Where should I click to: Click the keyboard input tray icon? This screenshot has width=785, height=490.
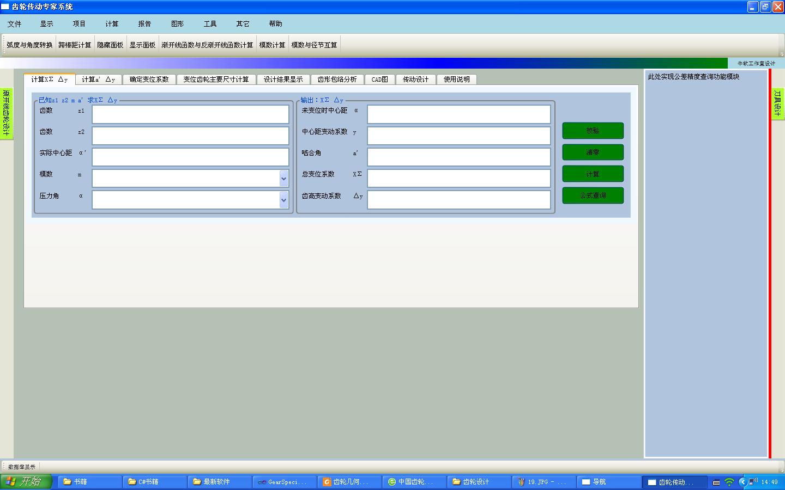[716, 482]
